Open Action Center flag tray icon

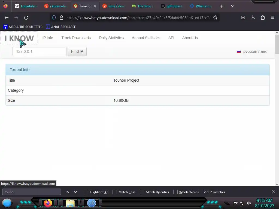(236, 203)
